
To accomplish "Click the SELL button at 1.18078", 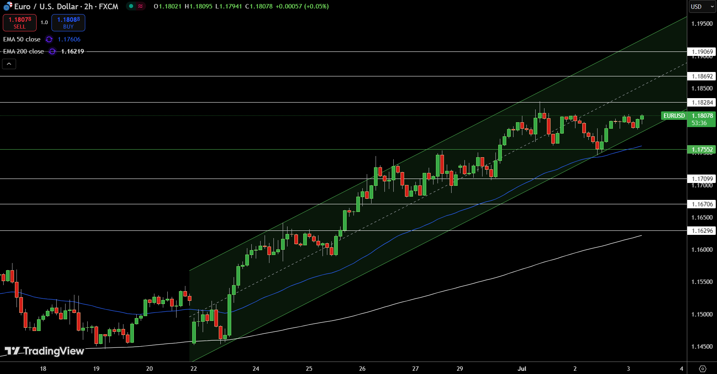I will click(20, 23).
